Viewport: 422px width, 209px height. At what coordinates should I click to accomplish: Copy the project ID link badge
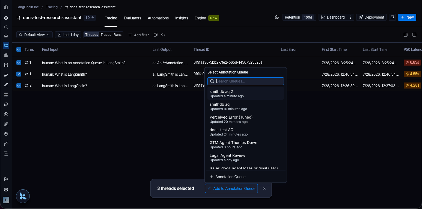pos(90,18)
